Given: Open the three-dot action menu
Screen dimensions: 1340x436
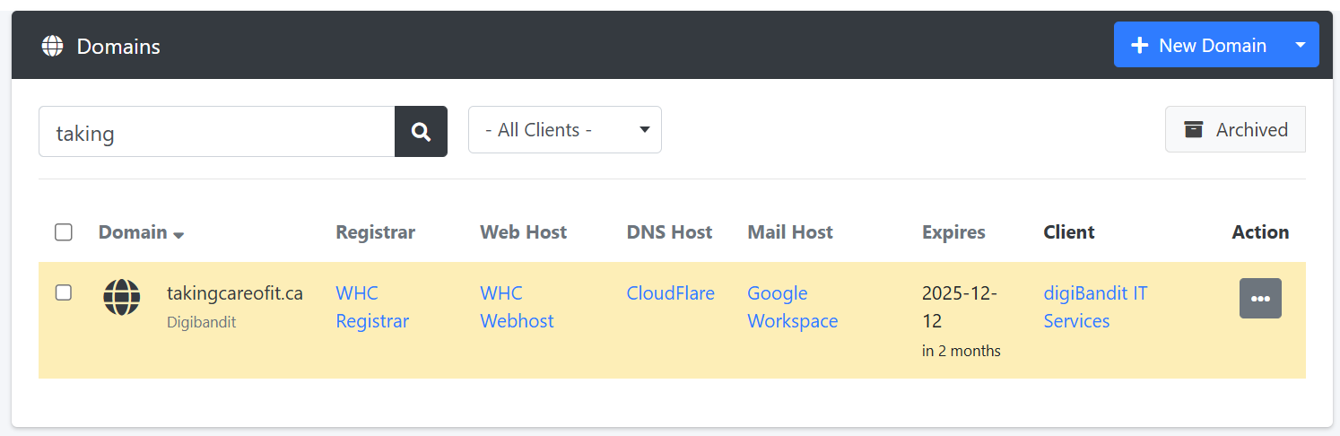Looking at the screenshot, I should click(x=1260, y=299).
